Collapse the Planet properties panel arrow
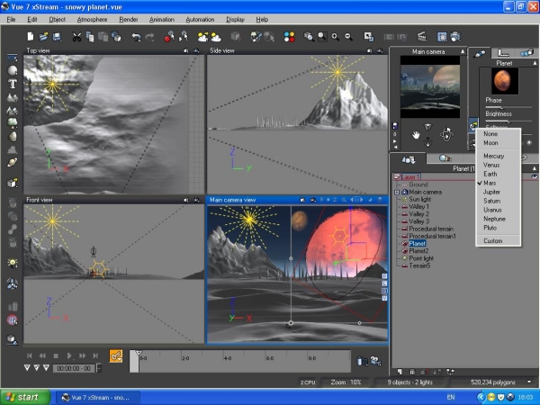Viewport: 540px width, 405px height. (x=535, y=63)
